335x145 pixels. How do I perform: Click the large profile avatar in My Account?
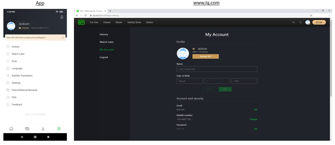click(183, 53)
